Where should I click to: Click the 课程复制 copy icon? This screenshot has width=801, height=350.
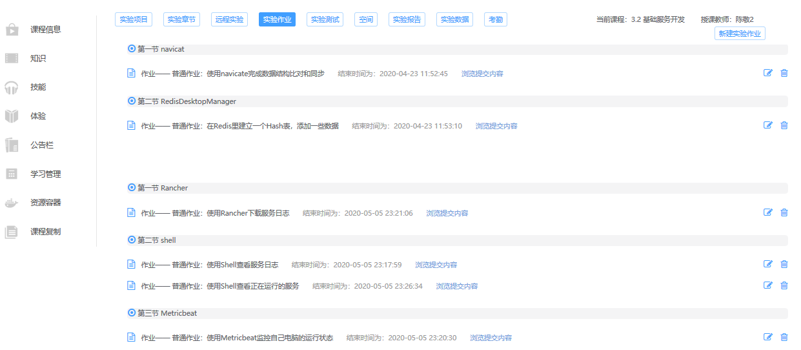[12, 232]
